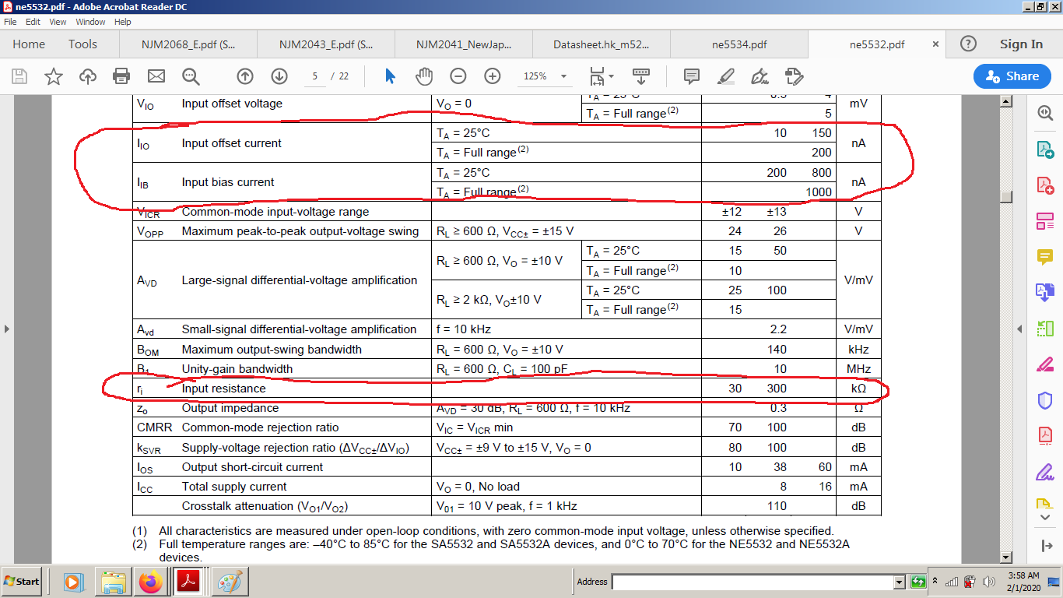Click the scrolling mode keyboard icon
Screen dimensions: 1063x598
point(640,76)
